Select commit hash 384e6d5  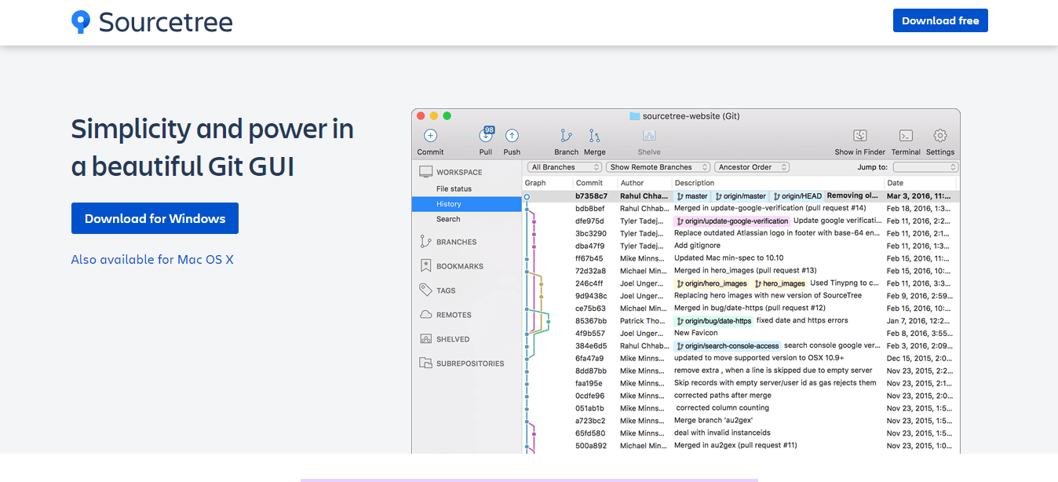pos(590,346)
